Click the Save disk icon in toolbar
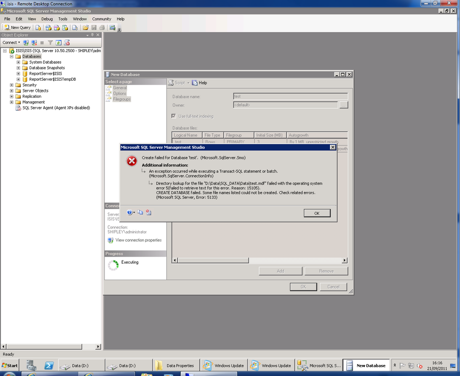This screenshot has height=376, width=460. 94,28
